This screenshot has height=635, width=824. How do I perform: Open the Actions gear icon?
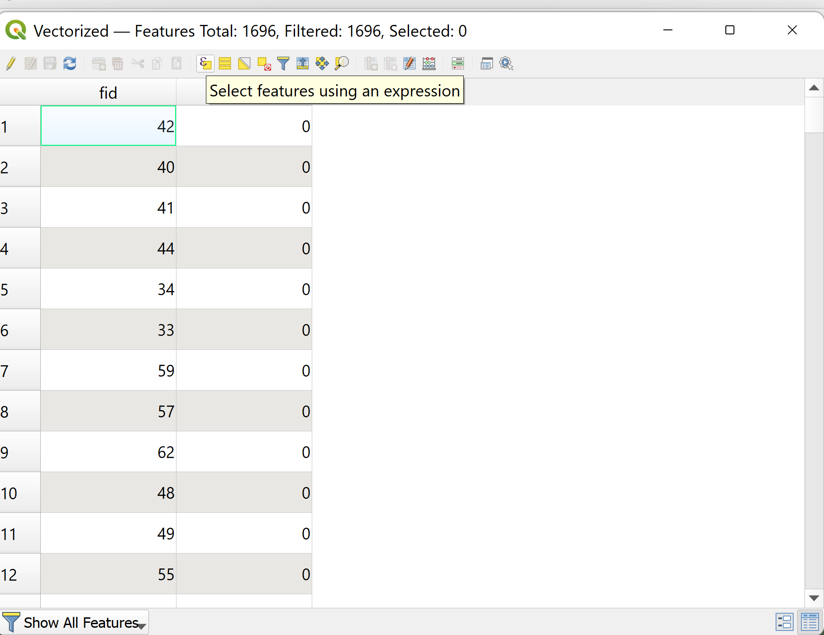point(506,63)
